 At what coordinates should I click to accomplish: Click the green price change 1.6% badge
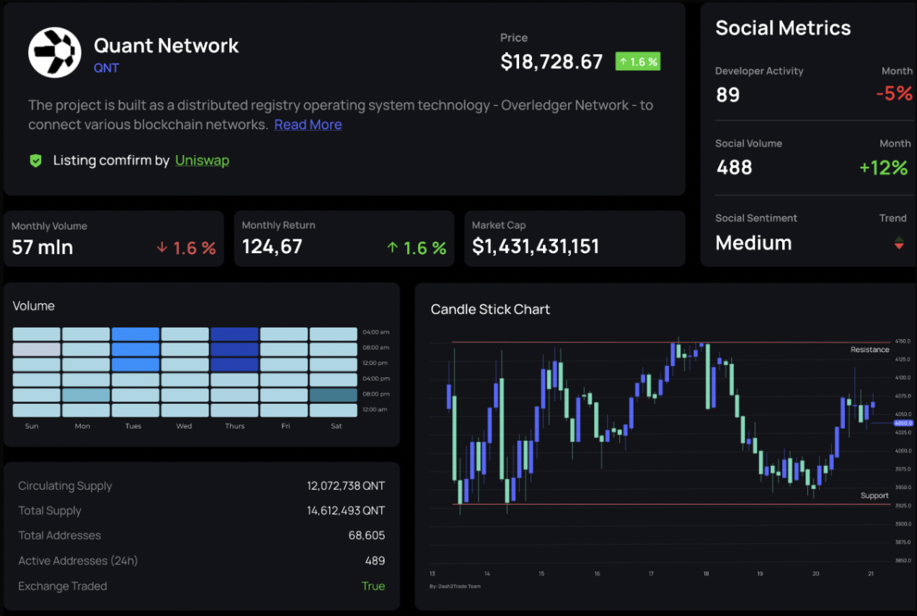tap(637, 62)
